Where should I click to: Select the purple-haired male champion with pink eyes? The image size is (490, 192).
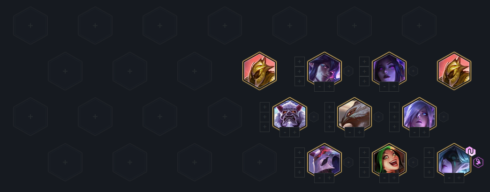[x=324, y=69]
